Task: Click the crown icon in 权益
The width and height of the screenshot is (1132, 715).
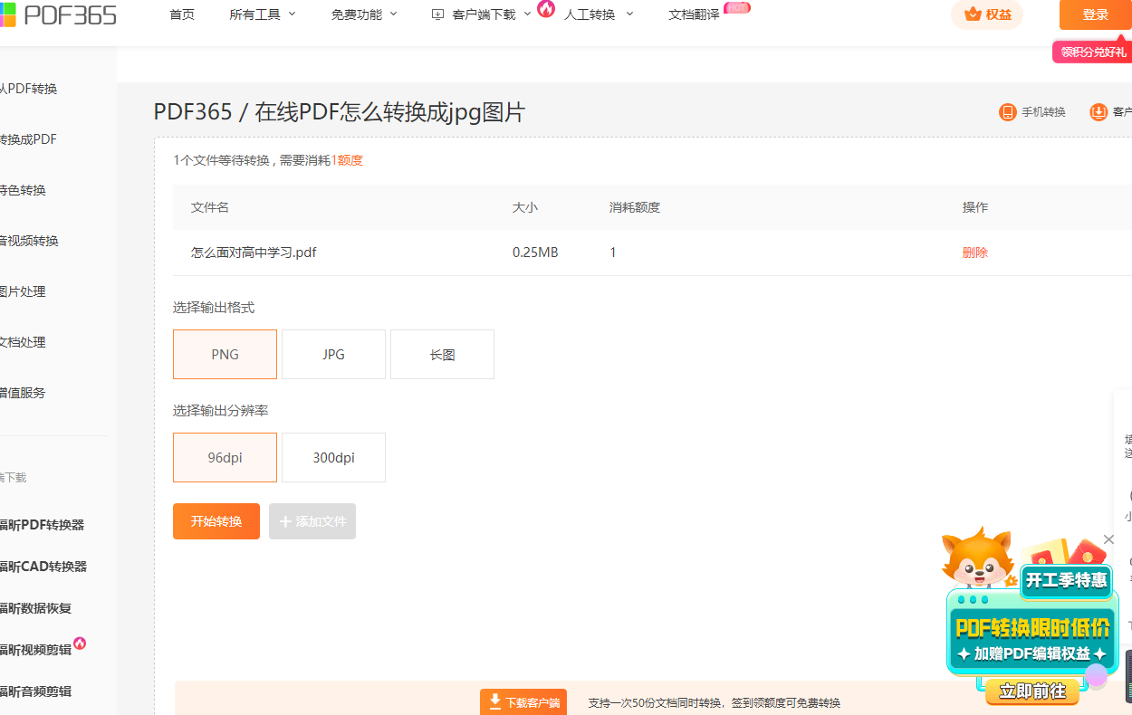Action: tap(973, 14)
